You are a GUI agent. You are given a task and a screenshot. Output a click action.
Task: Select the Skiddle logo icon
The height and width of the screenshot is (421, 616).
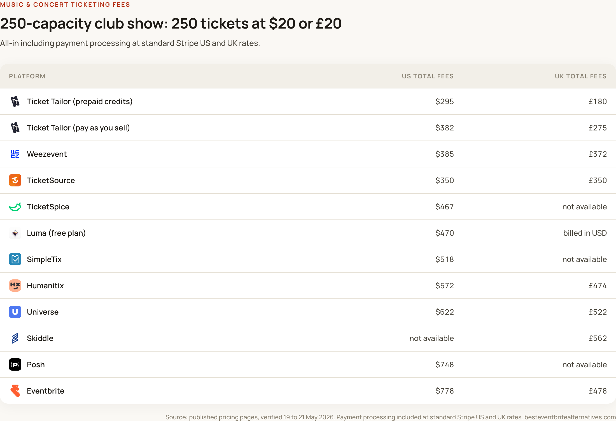click(15, 338)
